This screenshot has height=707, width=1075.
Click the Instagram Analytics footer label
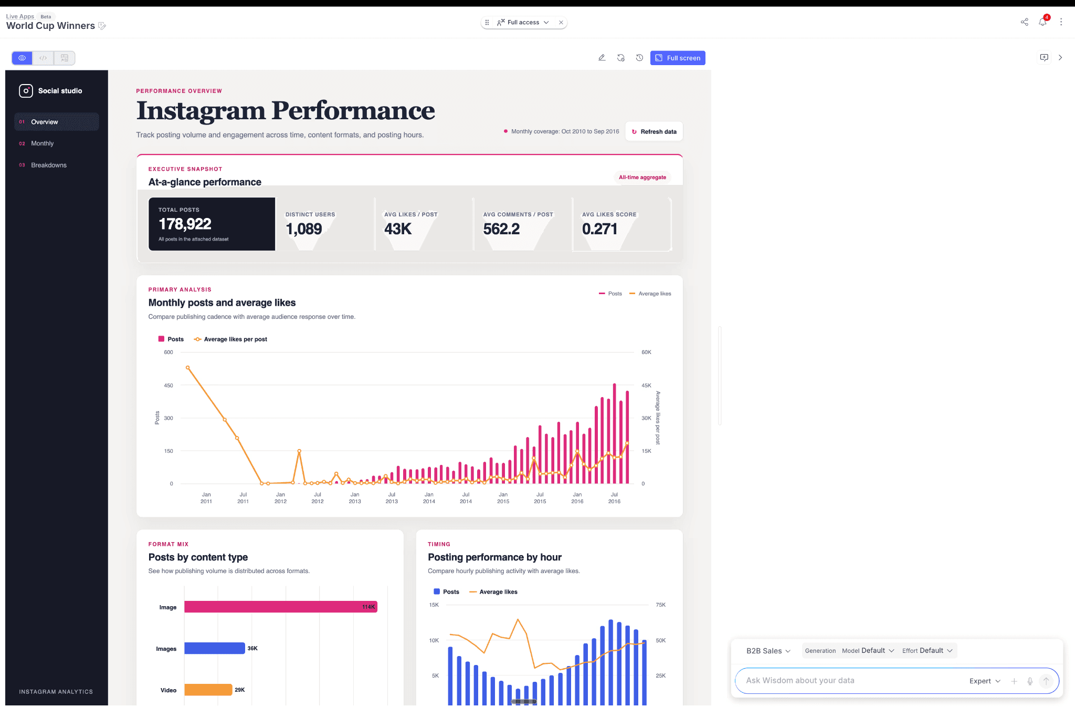(x=56, y=692)
